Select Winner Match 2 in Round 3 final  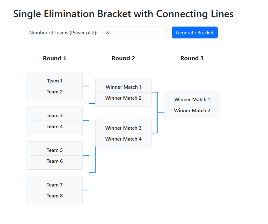(192, 111)
